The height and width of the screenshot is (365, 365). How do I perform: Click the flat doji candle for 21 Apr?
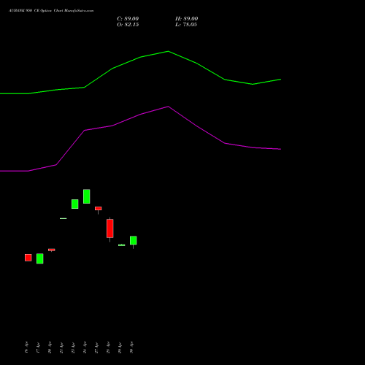(x=64, y=218)
